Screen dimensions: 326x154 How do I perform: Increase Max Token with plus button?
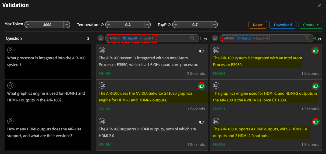(x=28, y=25)
